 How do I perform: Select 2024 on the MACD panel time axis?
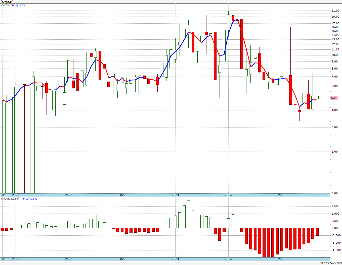(x=228, y=259)
